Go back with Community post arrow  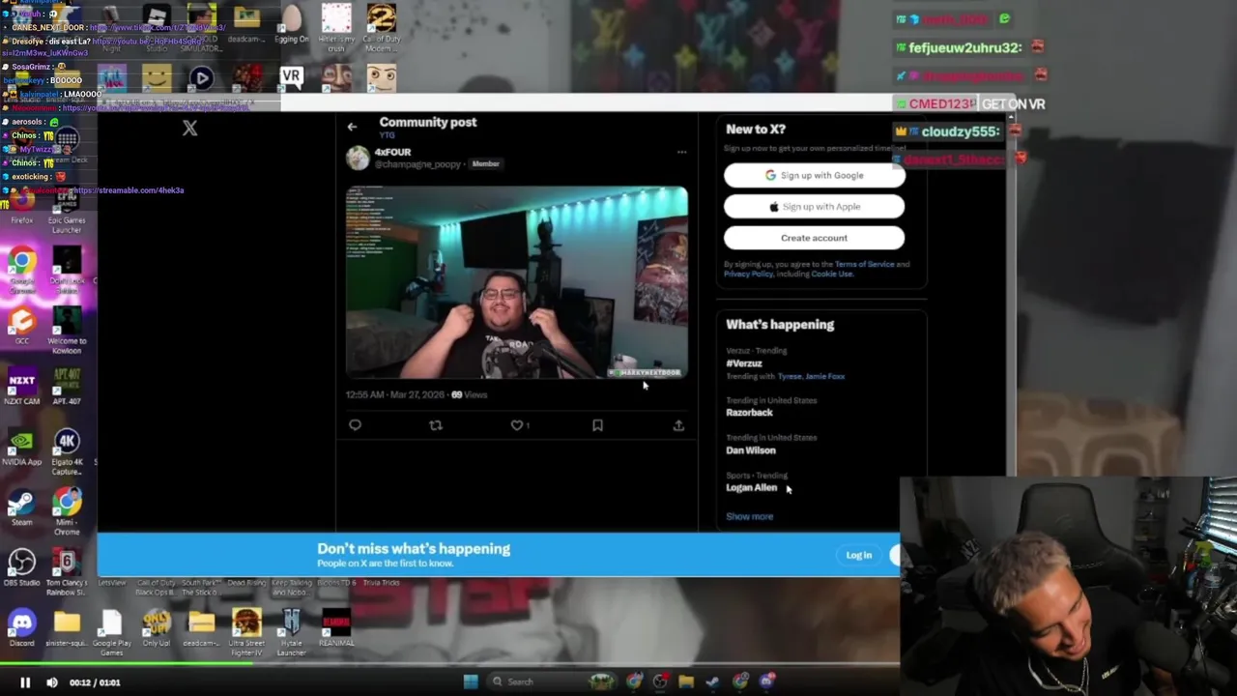pos(352,127)
